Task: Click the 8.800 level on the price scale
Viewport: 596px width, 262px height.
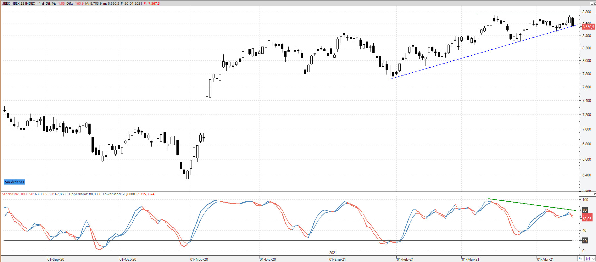Action: pyautogui.click(x=587, y=12)
